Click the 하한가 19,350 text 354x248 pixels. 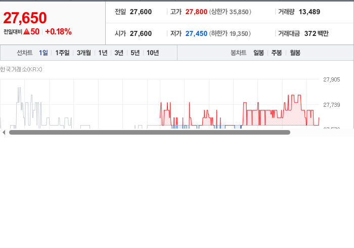230,33
